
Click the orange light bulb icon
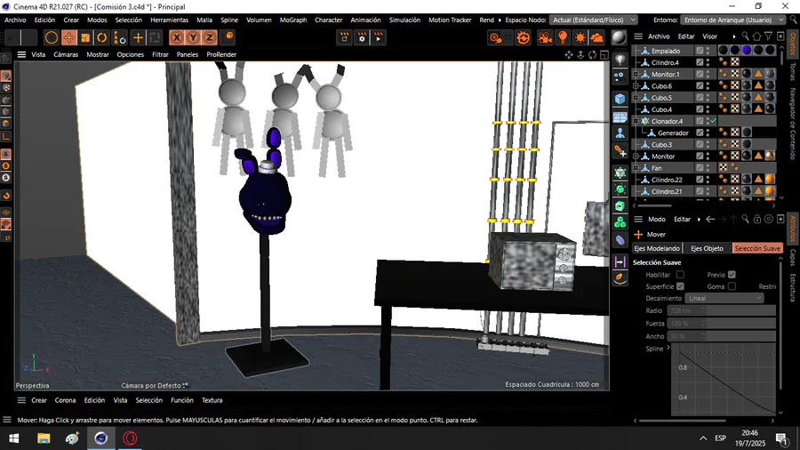(x=563, y=37)
